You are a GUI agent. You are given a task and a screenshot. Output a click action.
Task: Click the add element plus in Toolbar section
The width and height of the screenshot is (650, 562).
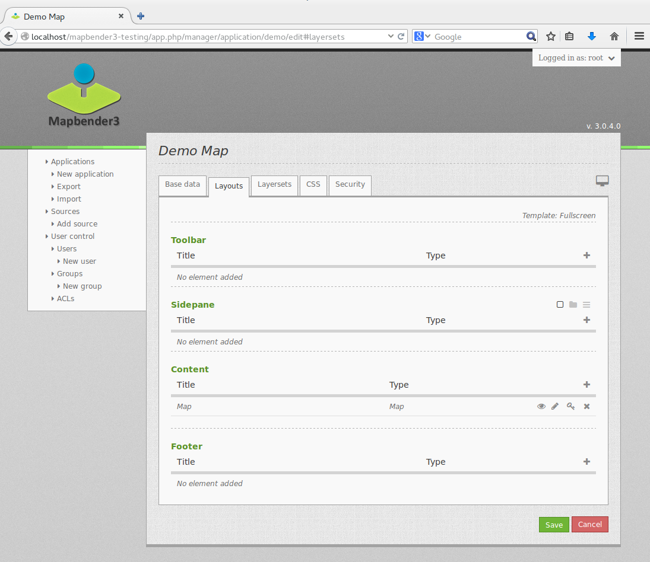click(586, 256)
